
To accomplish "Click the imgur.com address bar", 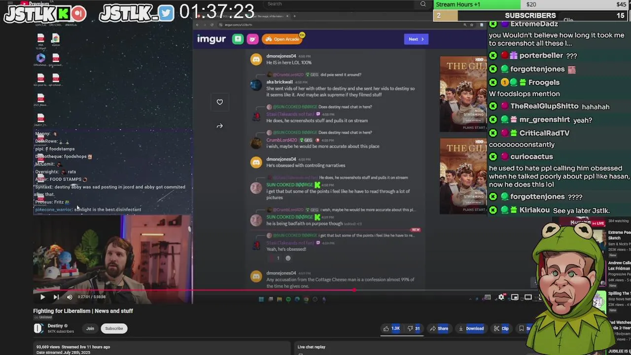I will [340, 25].
